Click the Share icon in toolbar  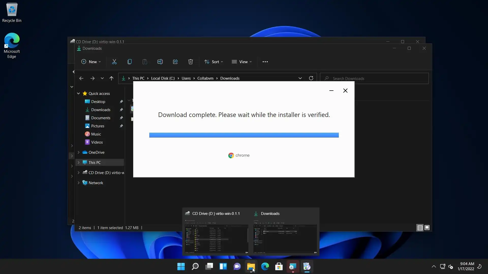(175, 62)
